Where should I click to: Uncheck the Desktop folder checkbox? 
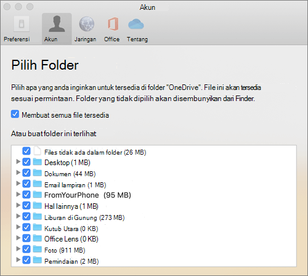[26, 162]
